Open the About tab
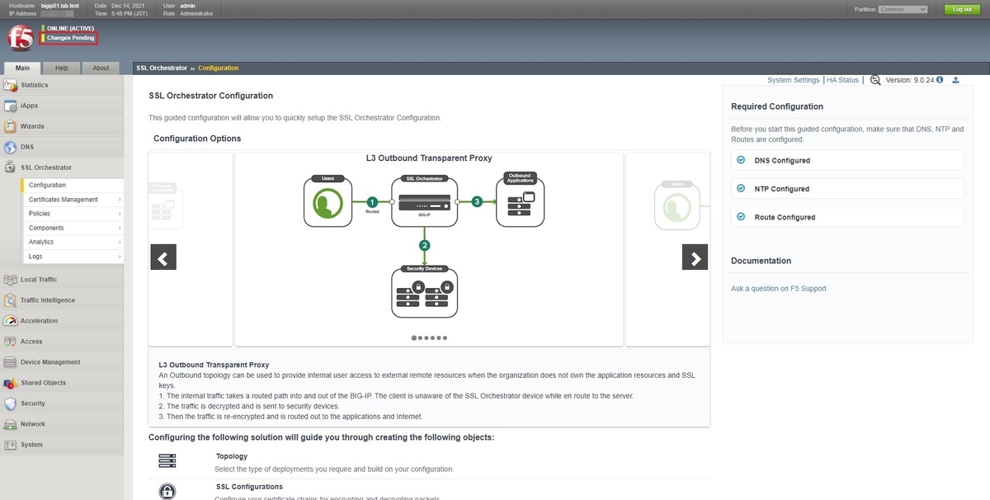 click(x=100, y=68)
